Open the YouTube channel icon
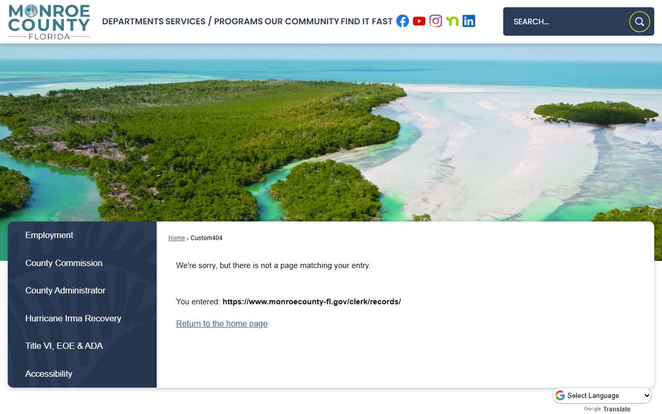Screen dimensions: 662x414 [x=419, y=21]
